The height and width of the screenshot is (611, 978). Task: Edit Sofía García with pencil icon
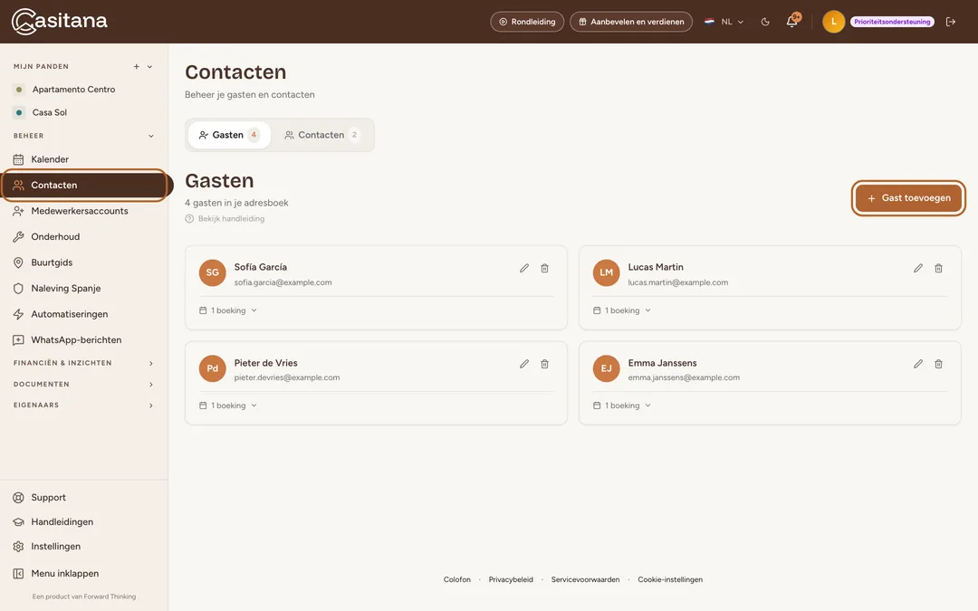(524, 268)
